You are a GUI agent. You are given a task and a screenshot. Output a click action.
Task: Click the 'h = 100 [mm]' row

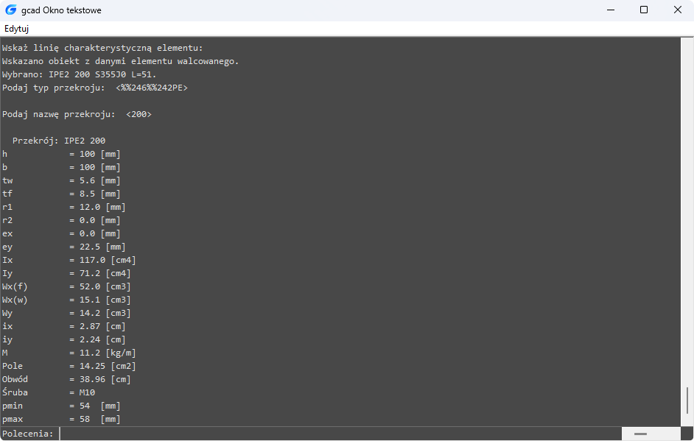[x=61, y=154]
